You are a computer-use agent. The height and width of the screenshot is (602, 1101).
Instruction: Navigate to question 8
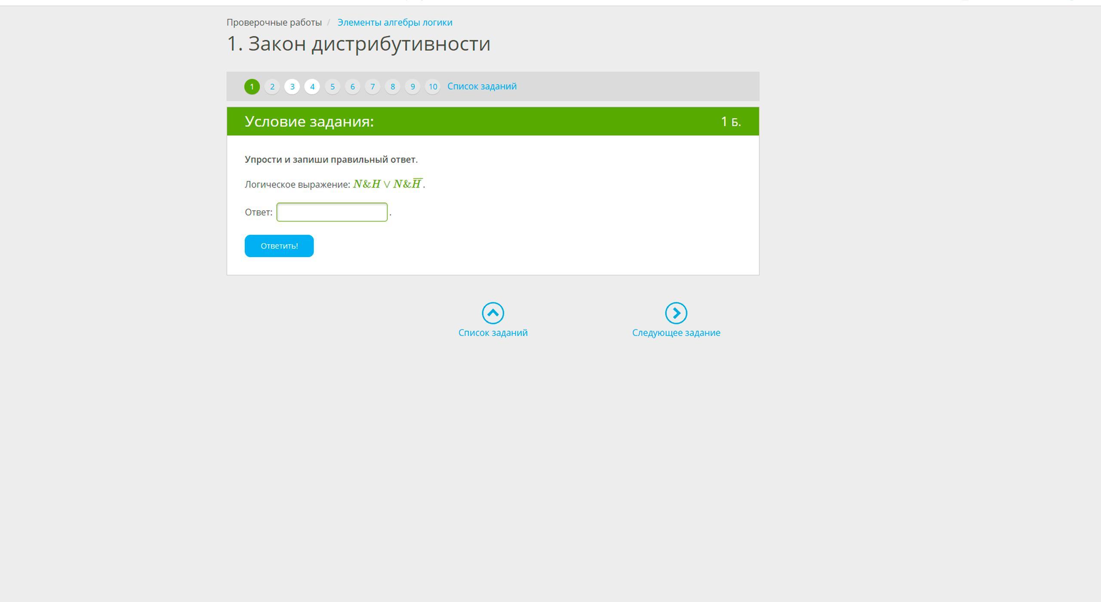coord(392,86)
